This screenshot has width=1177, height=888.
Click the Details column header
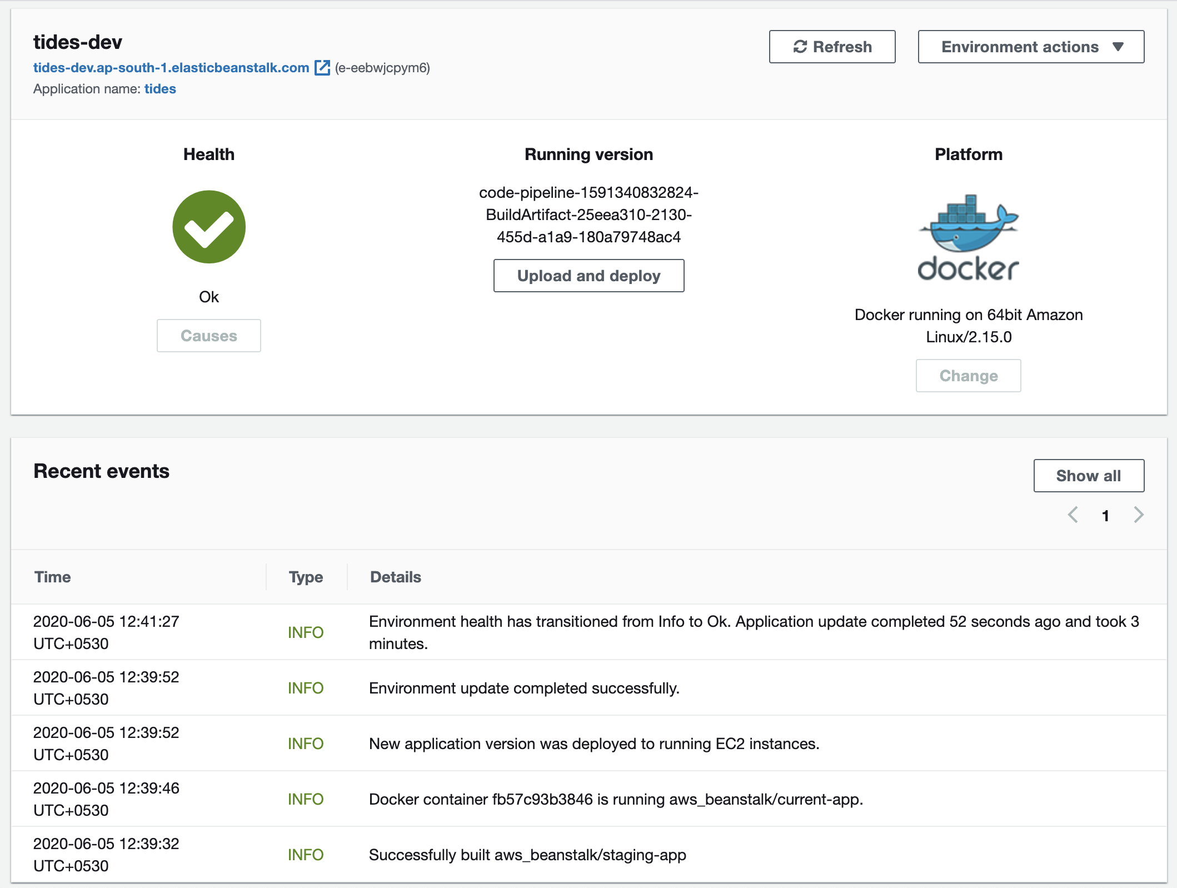pyautogui.click(x=396, y=577)
